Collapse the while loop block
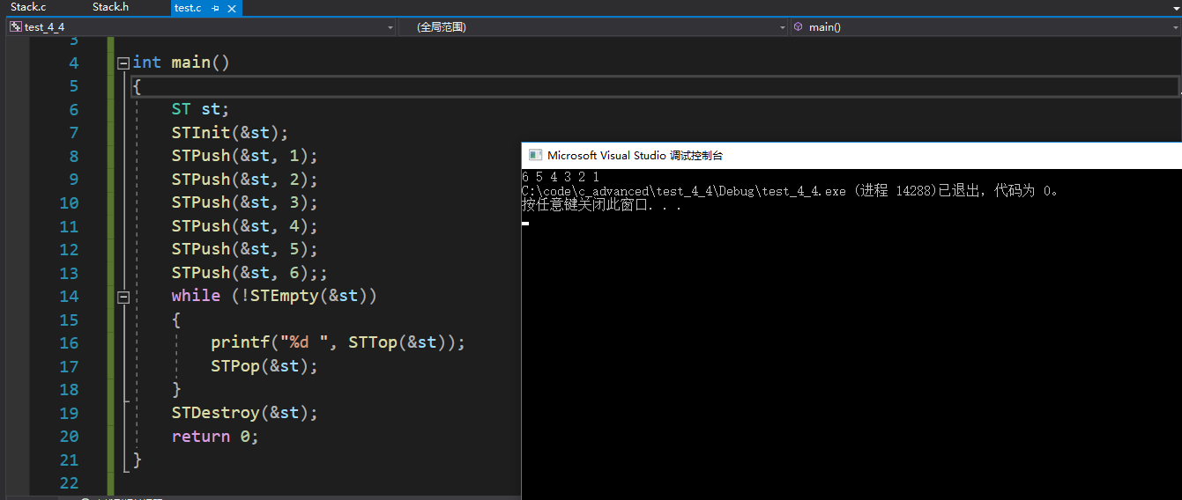1182x500 pixels. tap(123, 297)
